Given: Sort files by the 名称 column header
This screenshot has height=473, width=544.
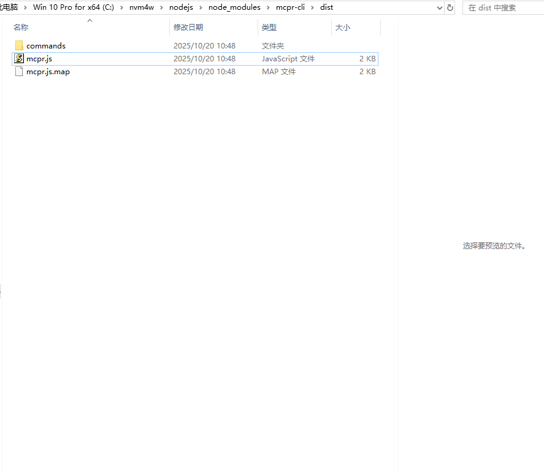Looking at the screenshot, I should 21,28.
